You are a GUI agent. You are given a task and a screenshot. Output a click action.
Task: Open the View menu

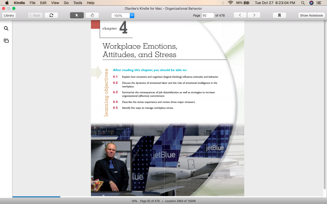pyautogui.click(x=55, y=3)
